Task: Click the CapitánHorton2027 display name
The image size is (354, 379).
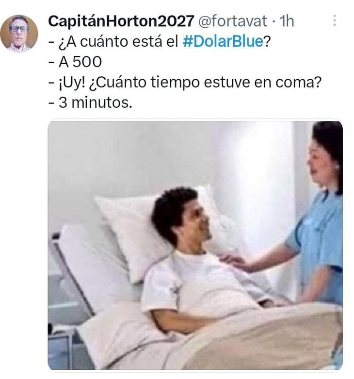Action: 121,21
